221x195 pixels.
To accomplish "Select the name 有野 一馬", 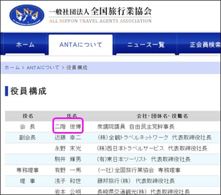I will (68, 170).
